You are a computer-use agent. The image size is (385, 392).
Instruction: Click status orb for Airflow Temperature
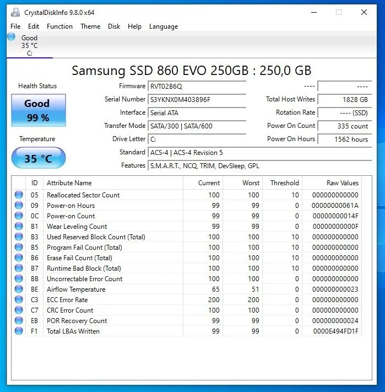click(x=19, y=289)
